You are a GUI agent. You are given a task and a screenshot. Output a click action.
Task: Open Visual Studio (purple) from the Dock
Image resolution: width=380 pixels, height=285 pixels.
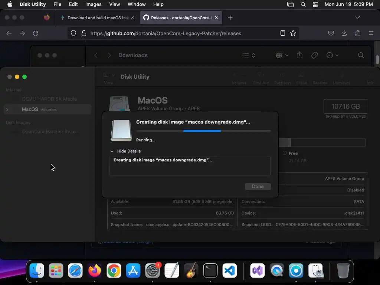[x=258, y=271]
